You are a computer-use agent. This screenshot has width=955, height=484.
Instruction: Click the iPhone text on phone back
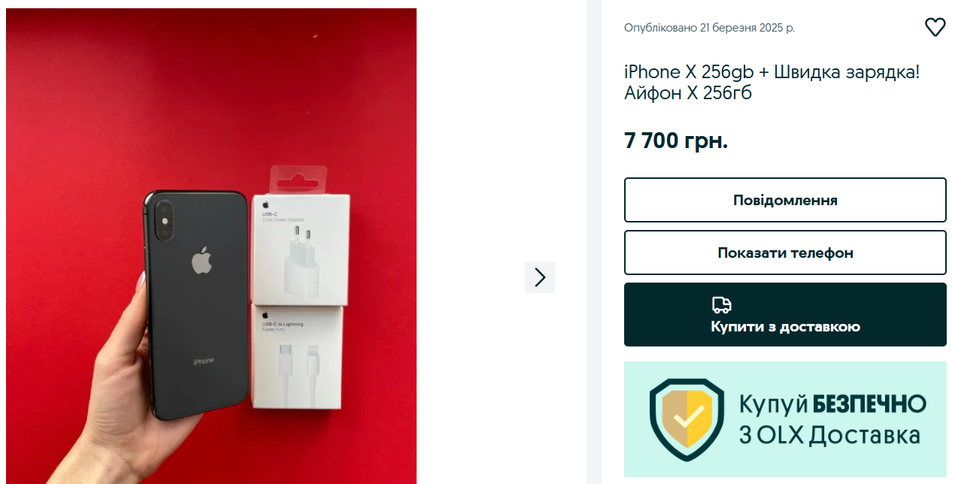coord(203,361)
